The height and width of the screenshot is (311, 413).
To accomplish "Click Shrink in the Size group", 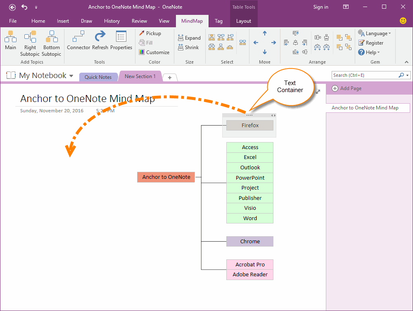I will pyautogui.click(x=189, y=47).
